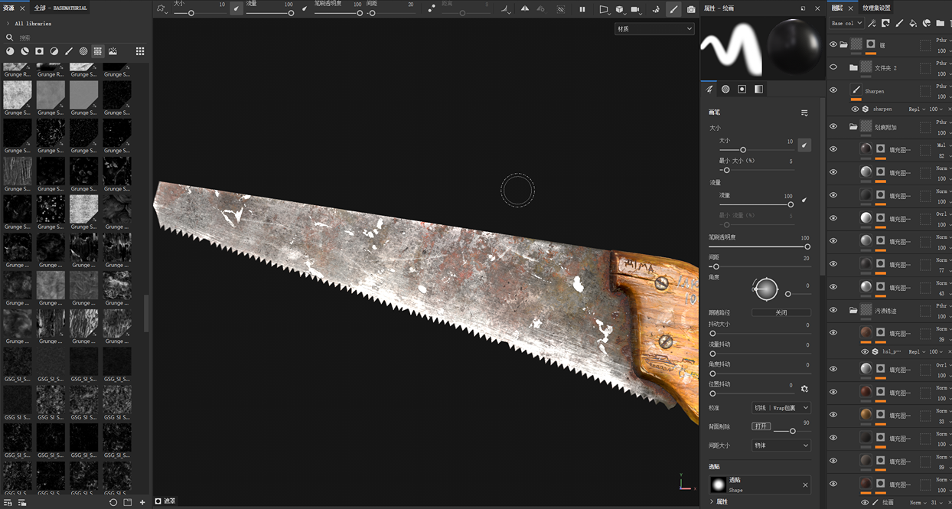Switch to the 资源 tab
Viewport: 952px width, 509px height.
coord(10,8)
